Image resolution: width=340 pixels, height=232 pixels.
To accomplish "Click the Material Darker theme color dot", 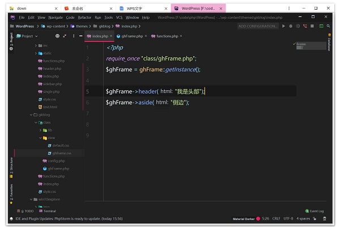I will pos(258,218).
